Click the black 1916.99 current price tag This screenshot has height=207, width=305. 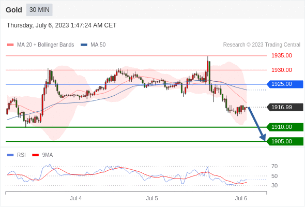coord(285,107)
